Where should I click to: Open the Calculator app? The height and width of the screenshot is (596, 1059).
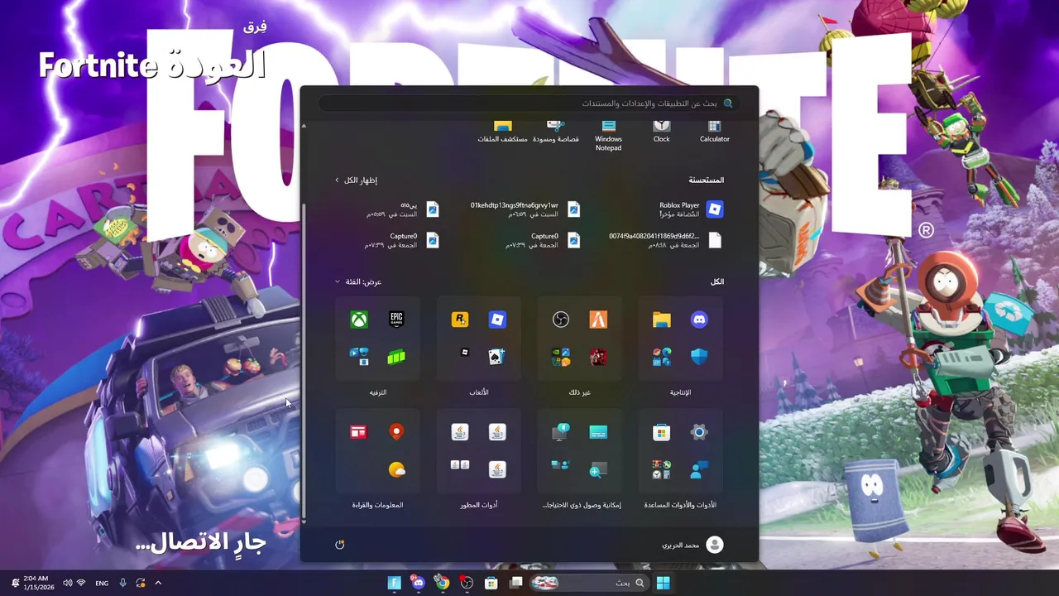click(x=714, y=132)
